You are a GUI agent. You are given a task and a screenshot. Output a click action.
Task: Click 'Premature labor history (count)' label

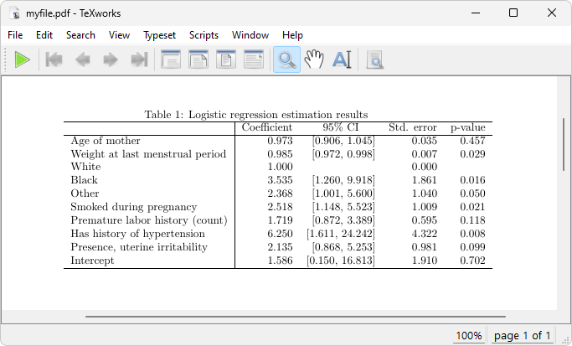tap(149, 220)
